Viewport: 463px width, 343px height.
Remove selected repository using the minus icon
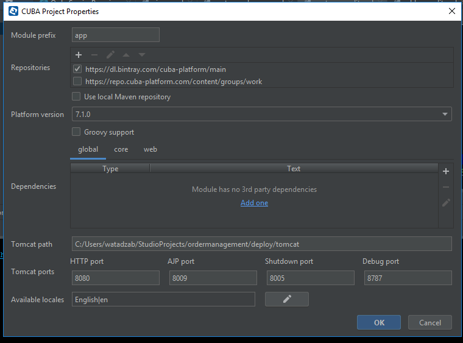tap(94, 55)
